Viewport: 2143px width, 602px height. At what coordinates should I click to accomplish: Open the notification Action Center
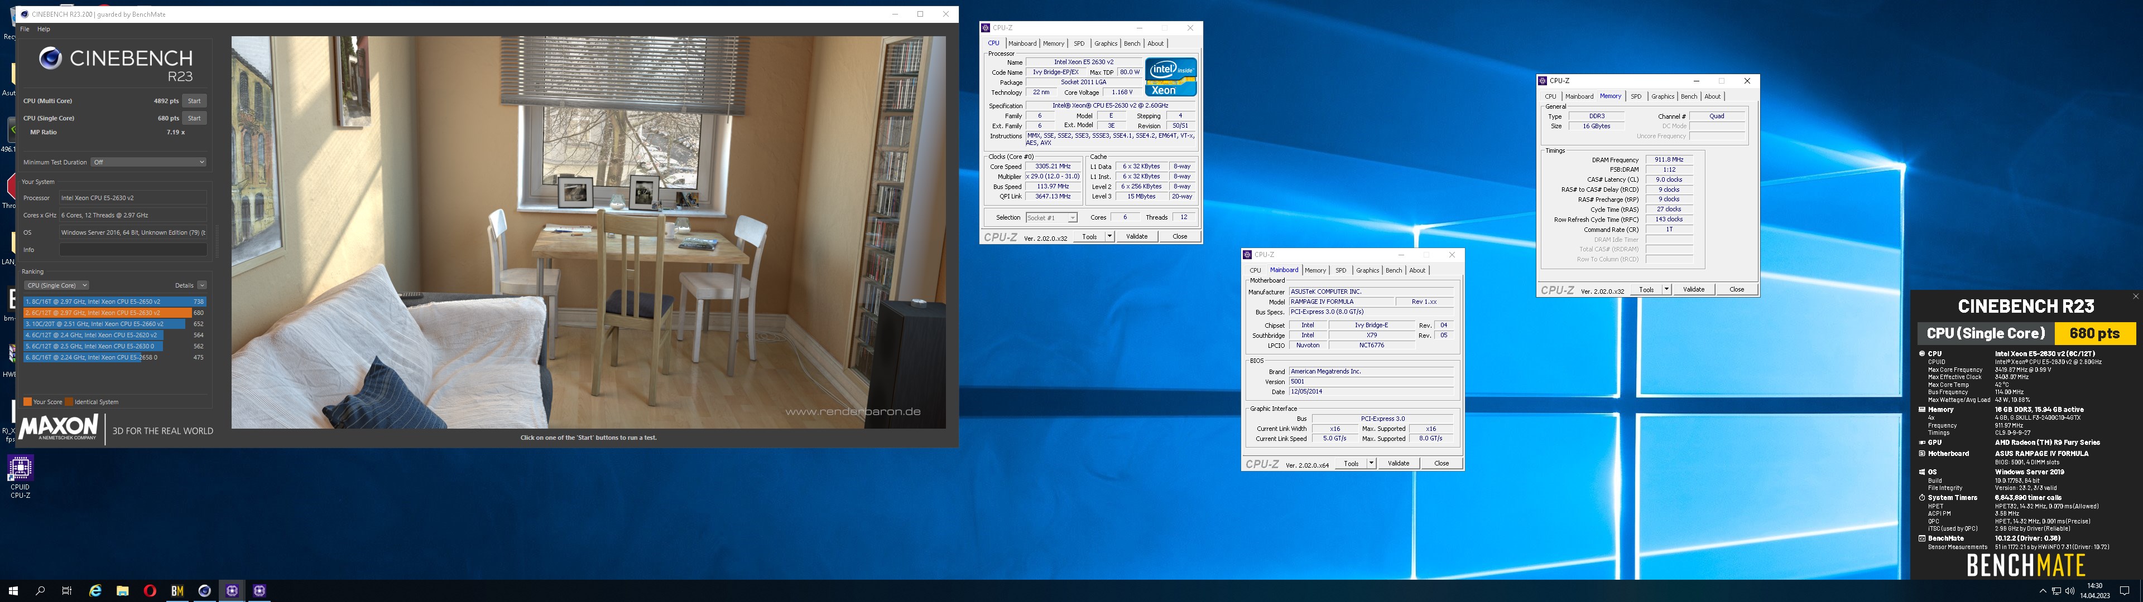pos(2124,591)
